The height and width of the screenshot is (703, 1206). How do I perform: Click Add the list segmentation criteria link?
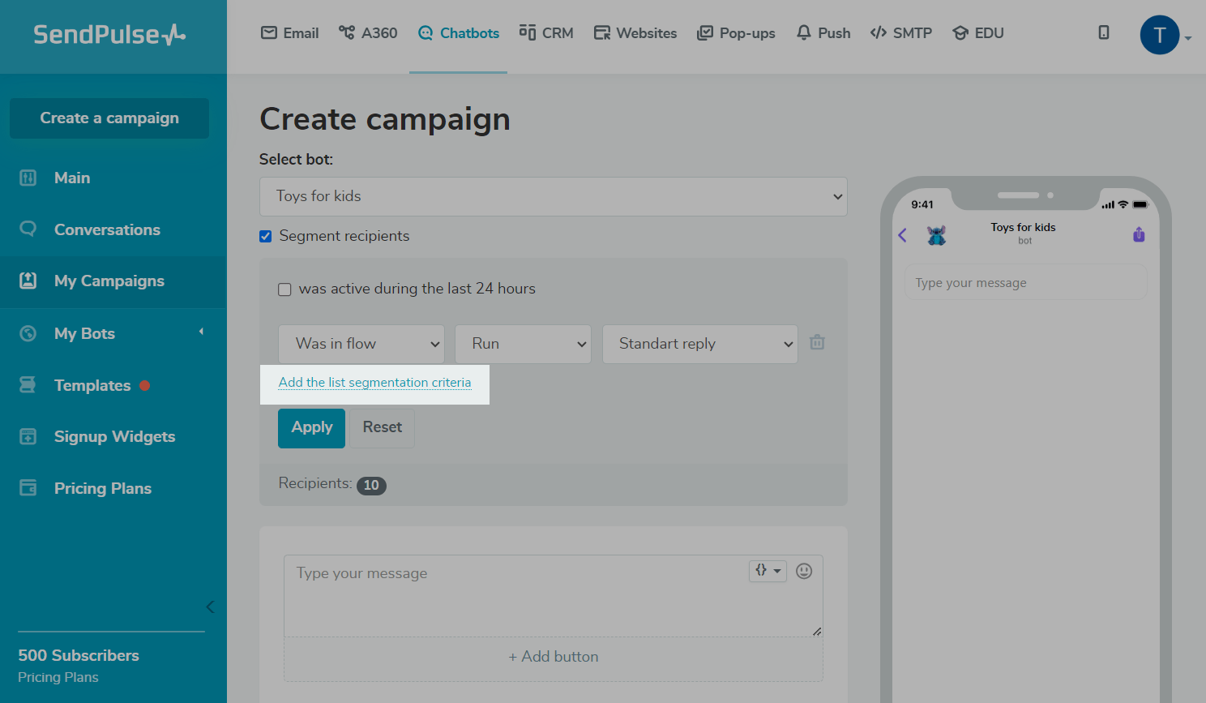click(x=374, y=383)
